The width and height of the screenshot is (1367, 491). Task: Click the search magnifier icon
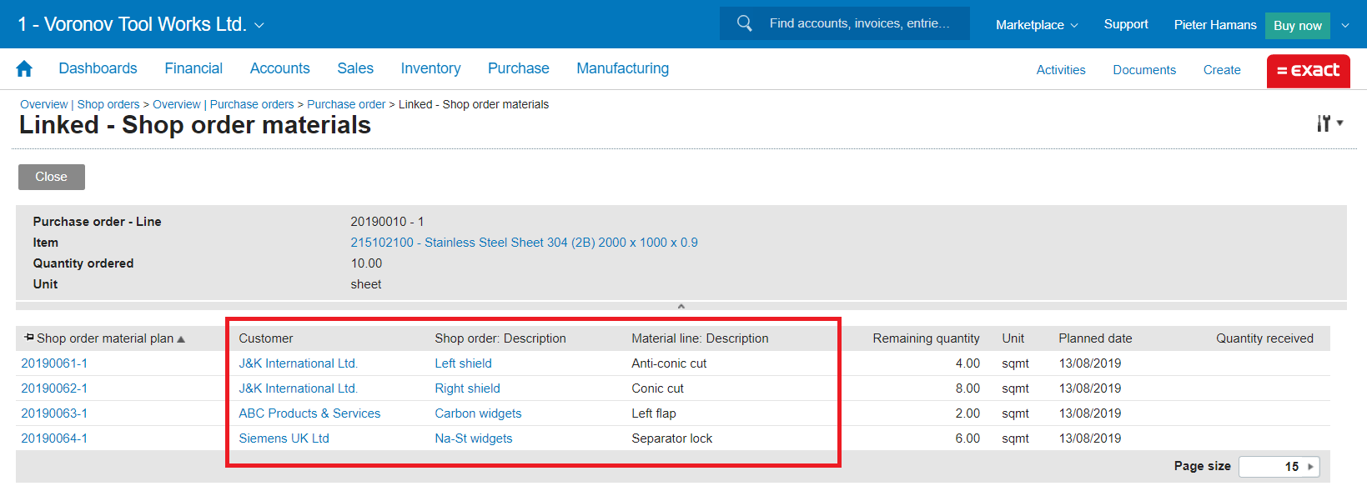(744, 23)
